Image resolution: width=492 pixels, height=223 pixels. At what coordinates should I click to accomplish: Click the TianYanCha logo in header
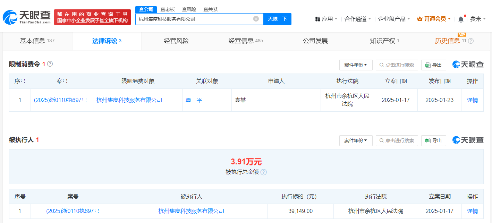[x=26, y=17]
